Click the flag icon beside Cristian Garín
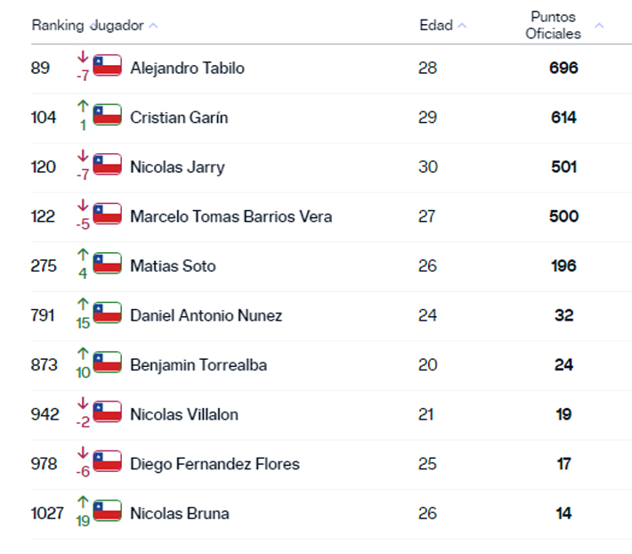Image resolution: width=632 pixels, height=554 pixels. point(107,115)
